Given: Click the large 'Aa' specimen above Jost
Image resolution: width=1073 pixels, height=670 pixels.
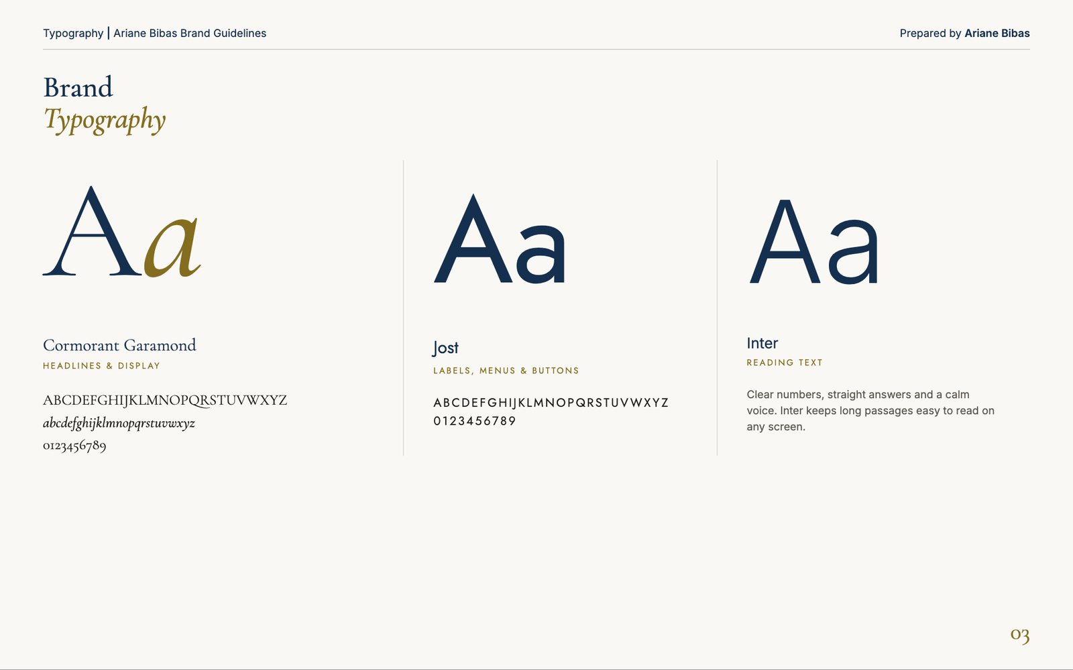Looking at the screenshot, I should pos(500,239).
